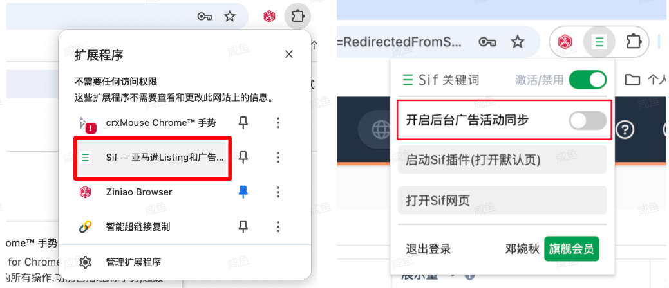Click the bookmark star in left address bar

pos(230,17)
